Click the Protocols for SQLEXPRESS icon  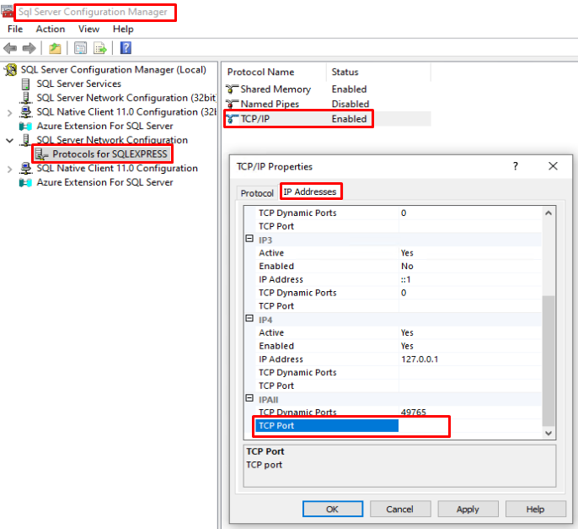point(41,154)
